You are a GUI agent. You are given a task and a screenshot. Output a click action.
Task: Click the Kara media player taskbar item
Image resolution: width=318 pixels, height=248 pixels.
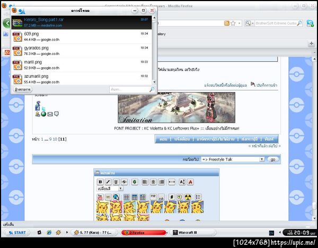(94, 233)
